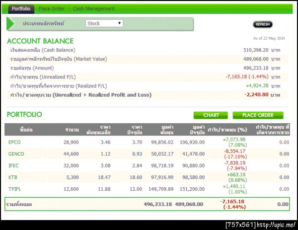Select realized P/L value +4,924.38

[257, 86]
